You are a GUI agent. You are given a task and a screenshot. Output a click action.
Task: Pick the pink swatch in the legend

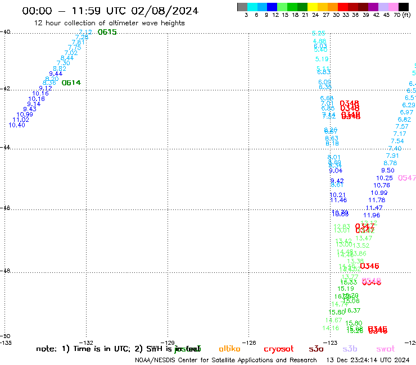point(393,7)
